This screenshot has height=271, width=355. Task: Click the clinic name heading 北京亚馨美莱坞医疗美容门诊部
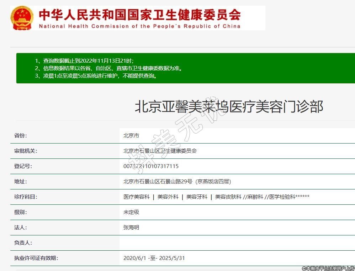(x=229, y=106)
